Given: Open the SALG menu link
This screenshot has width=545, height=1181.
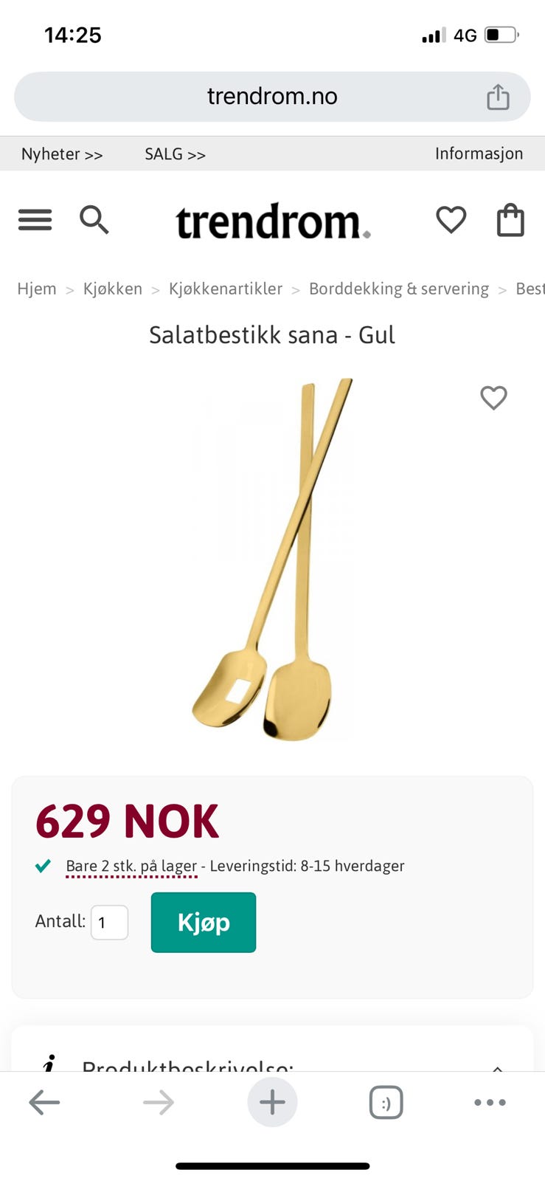Looking at the screenshot, I should (x=175, y=154).
